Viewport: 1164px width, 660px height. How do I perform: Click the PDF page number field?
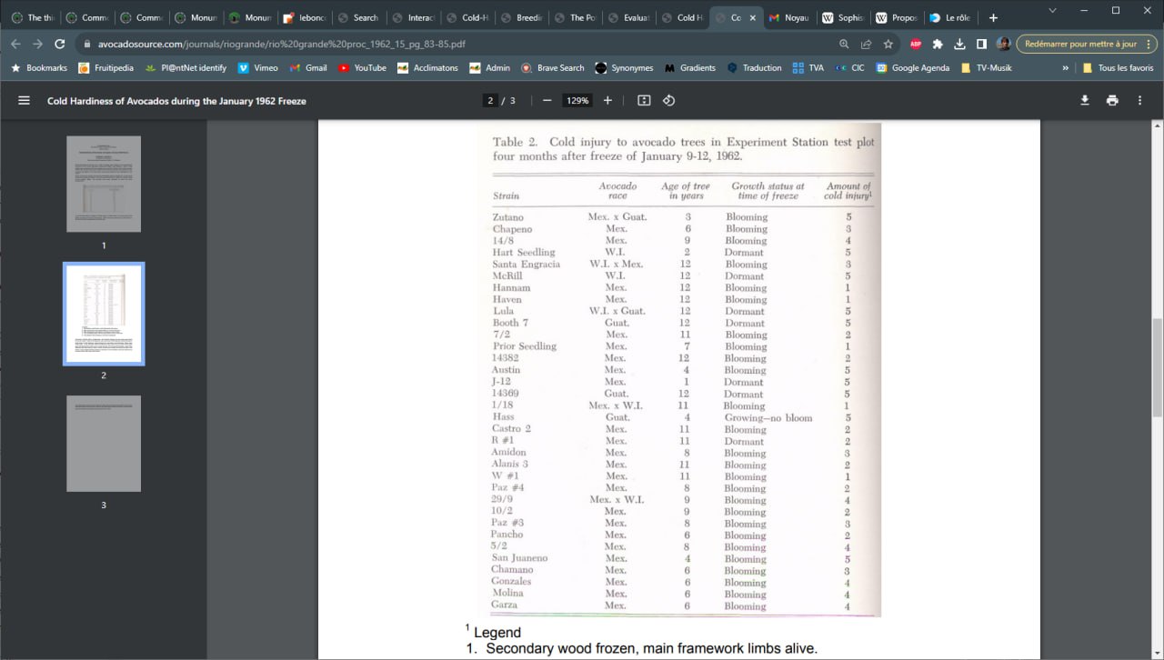(x=491, y=101)
